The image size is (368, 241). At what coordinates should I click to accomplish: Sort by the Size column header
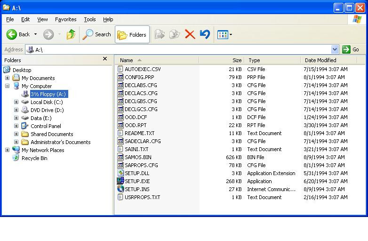(x=222, y=60)
